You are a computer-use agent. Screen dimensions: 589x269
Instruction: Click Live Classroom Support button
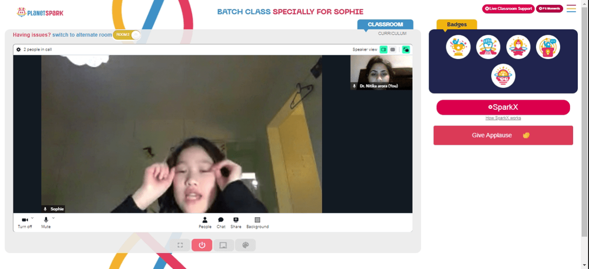[508, 9]
